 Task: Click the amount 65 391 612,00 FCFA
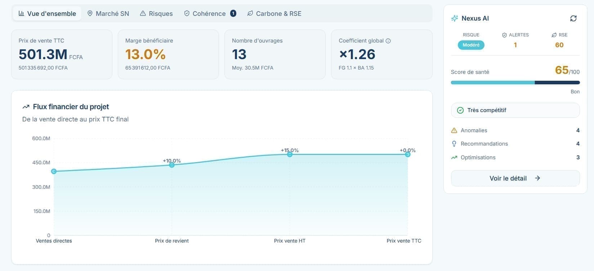point(148,68)
